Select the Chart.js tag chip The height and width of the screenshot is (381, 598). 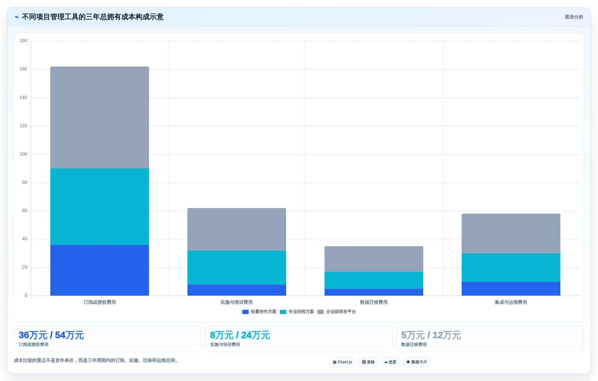coord(342,362)
